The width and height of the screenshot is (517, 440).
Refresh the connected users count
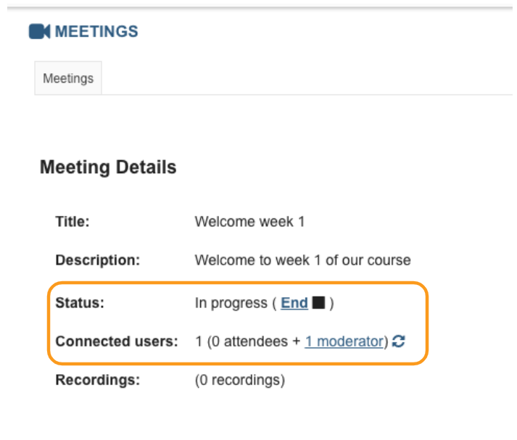398,341
